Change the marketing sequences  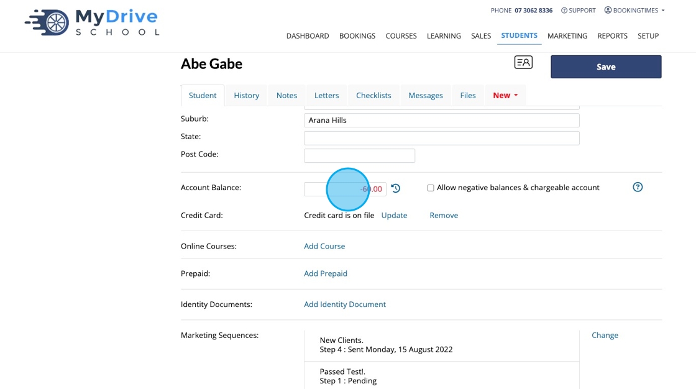coord(605,335)
